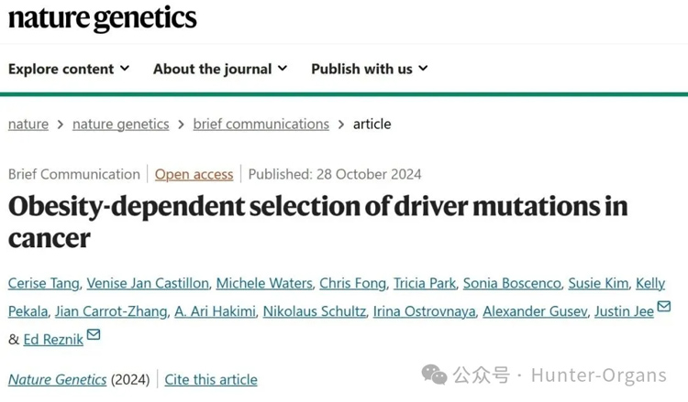This screenshot has width=688, height=402.
Task: Click the nature genetics logo
Action: tap(102, 18)
